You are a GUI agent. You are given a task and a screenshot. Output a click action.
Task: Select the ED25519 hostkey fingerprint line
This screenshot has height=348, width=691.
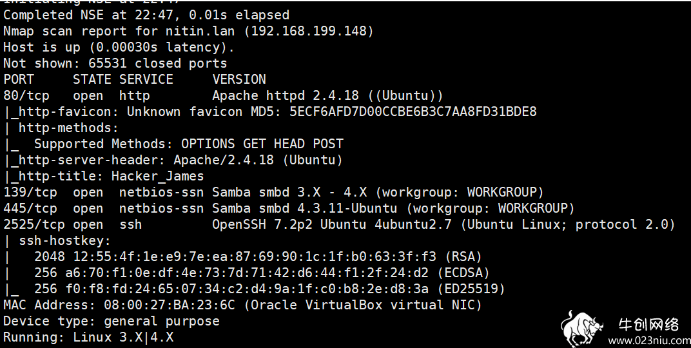[269, 289]
